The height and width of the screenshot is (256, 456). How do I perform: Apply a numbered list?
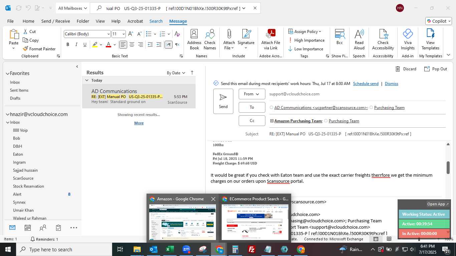click(x=163, y=34)
